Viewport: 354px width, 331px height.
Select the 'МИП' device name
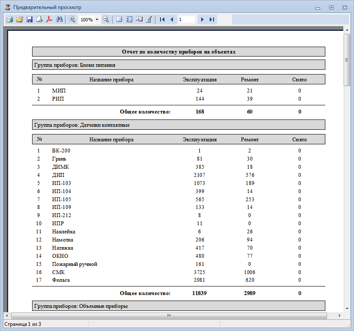pos(59,91)
